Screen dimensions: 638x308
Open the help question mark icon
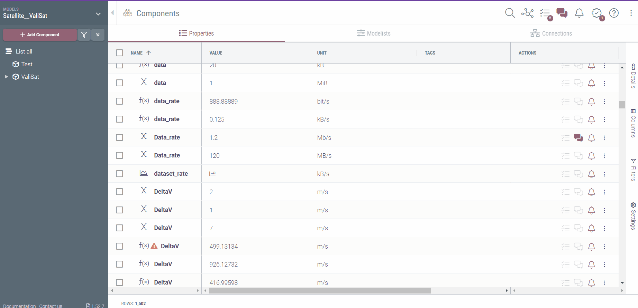tap(614, 13)
